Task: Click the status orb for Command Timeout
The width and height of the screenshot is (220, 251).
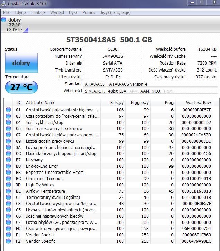Action: click(8, 178)
